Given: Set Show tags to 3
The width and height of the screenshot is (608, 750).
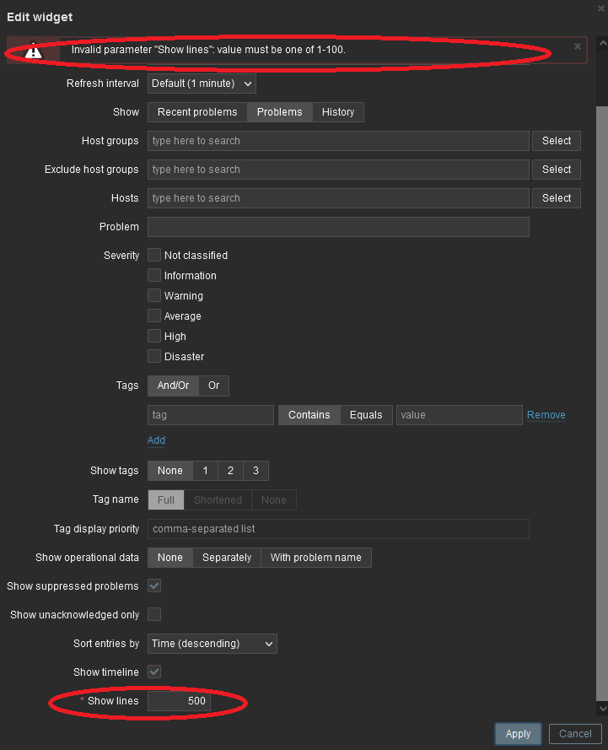Looking at the screenshot, I should tap(256, 471).
